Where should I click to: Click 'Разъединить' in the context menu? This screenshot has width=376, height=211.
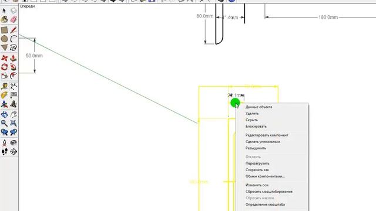click(256, 148)
